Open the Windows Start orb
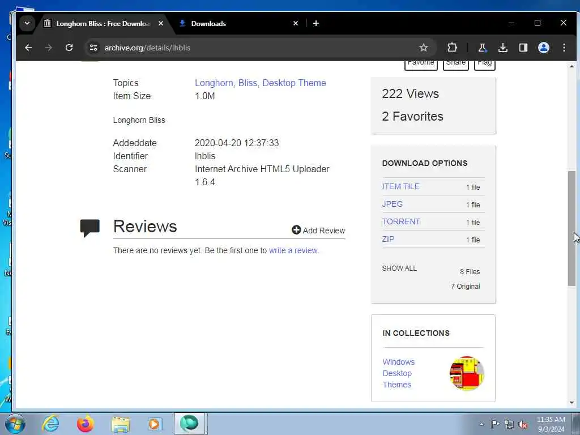The width and height of the screenshot is (580, 435). pyautogui.click(x=15, y=424)
